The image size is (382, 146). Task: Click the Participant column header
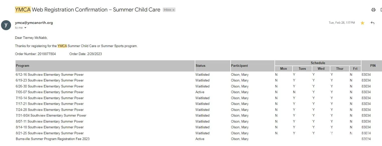239,66
